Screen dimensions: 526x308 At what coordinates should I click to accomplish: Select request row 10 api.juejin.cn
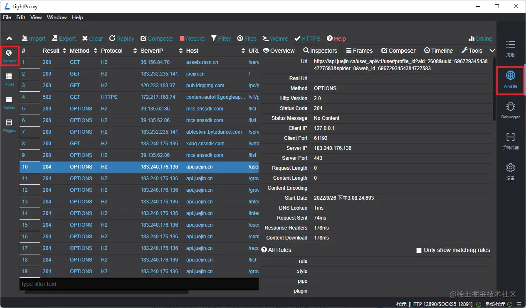coord(139,167)
